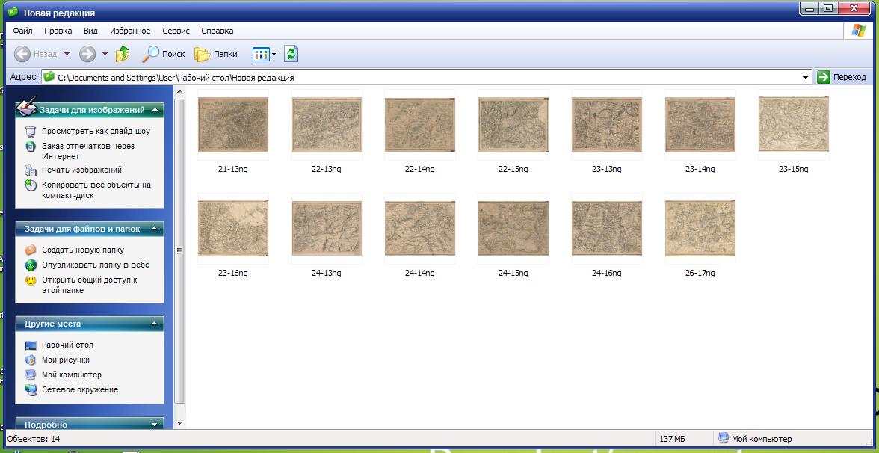Open the Search (Поиск) toolbar button

[x=164, y=54]
